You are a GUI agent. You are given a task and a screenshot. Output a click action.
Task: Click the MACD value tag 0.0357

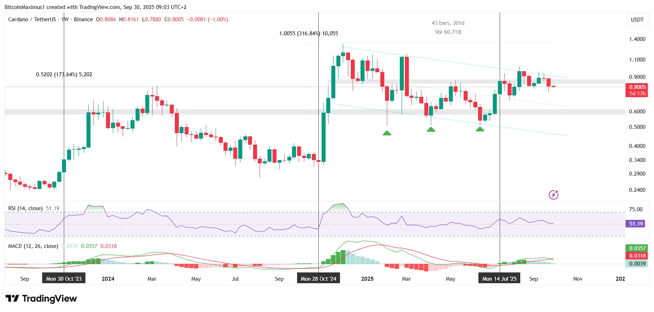click(x=637, y=248)
